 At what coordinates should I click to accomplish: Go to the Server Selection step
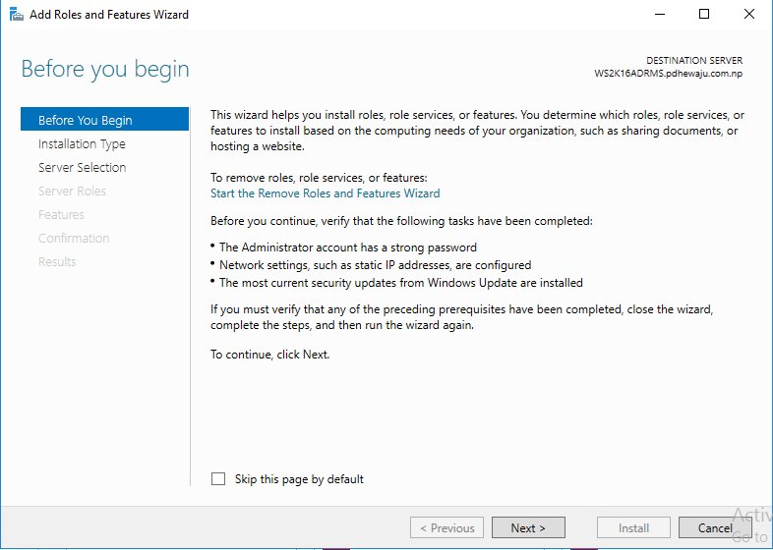[83, 167]
